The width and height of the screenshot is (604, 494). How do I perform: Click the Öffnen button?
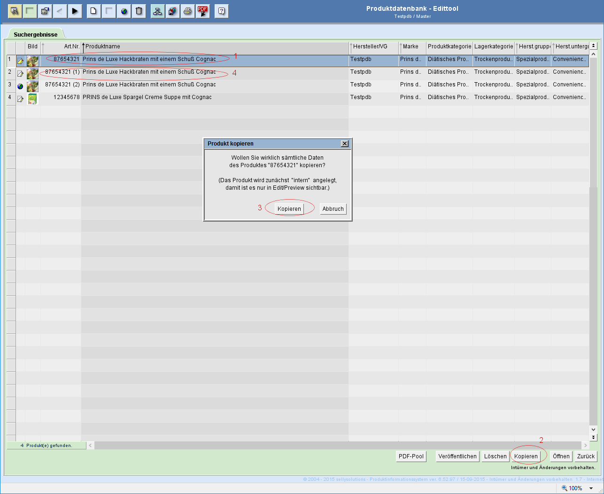tap(561, 456)
